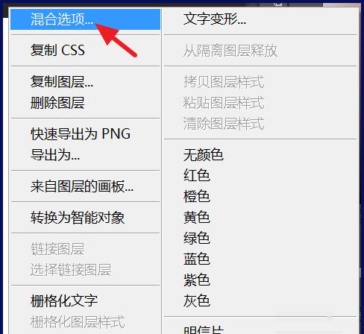Open 导出为 export dialog
Image resolution: width=364 pixels, height=334 pixels.
86,154
